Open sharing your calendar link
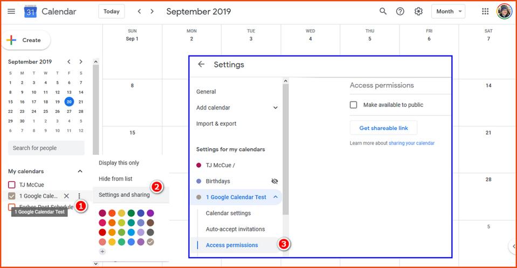517x268 pixels. coord(411,143)
